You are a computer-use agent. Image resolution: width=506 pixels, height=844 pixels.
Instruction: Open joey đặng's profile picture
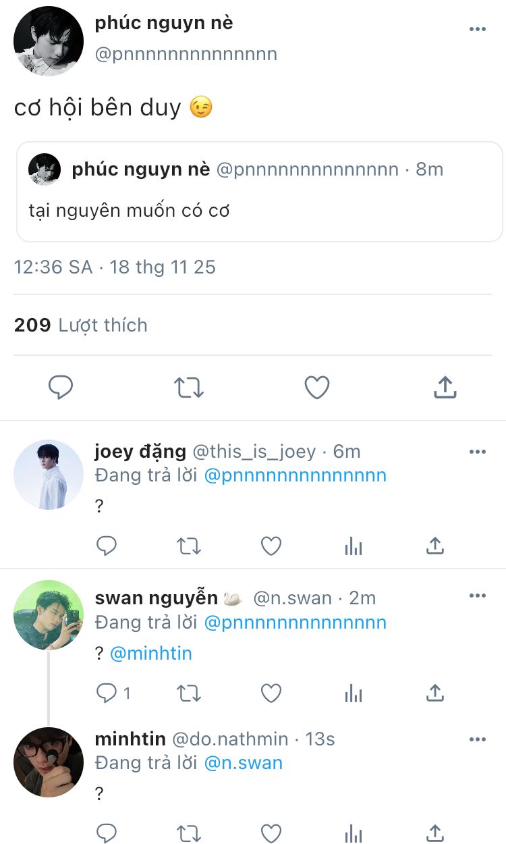click(49, 475)
